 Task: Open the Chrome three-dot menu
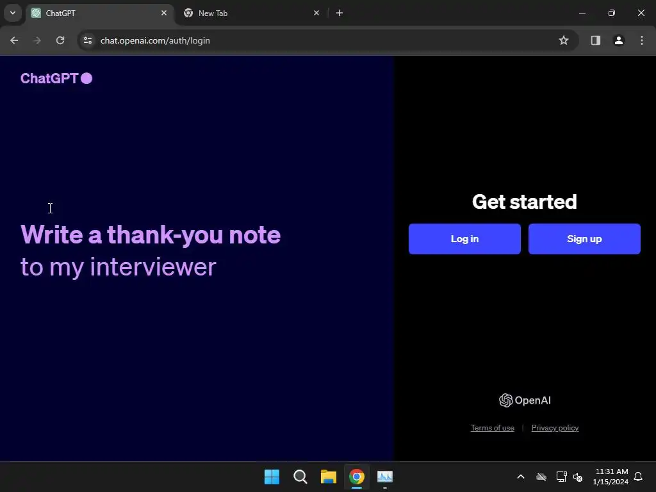pyautogui.click(x=642, y=40)
